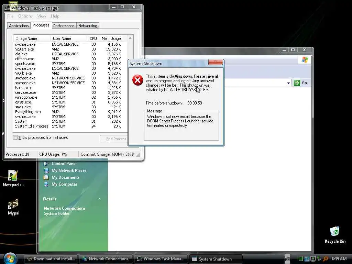Open the File menu in Task Manager

click(x=10, y=16)
